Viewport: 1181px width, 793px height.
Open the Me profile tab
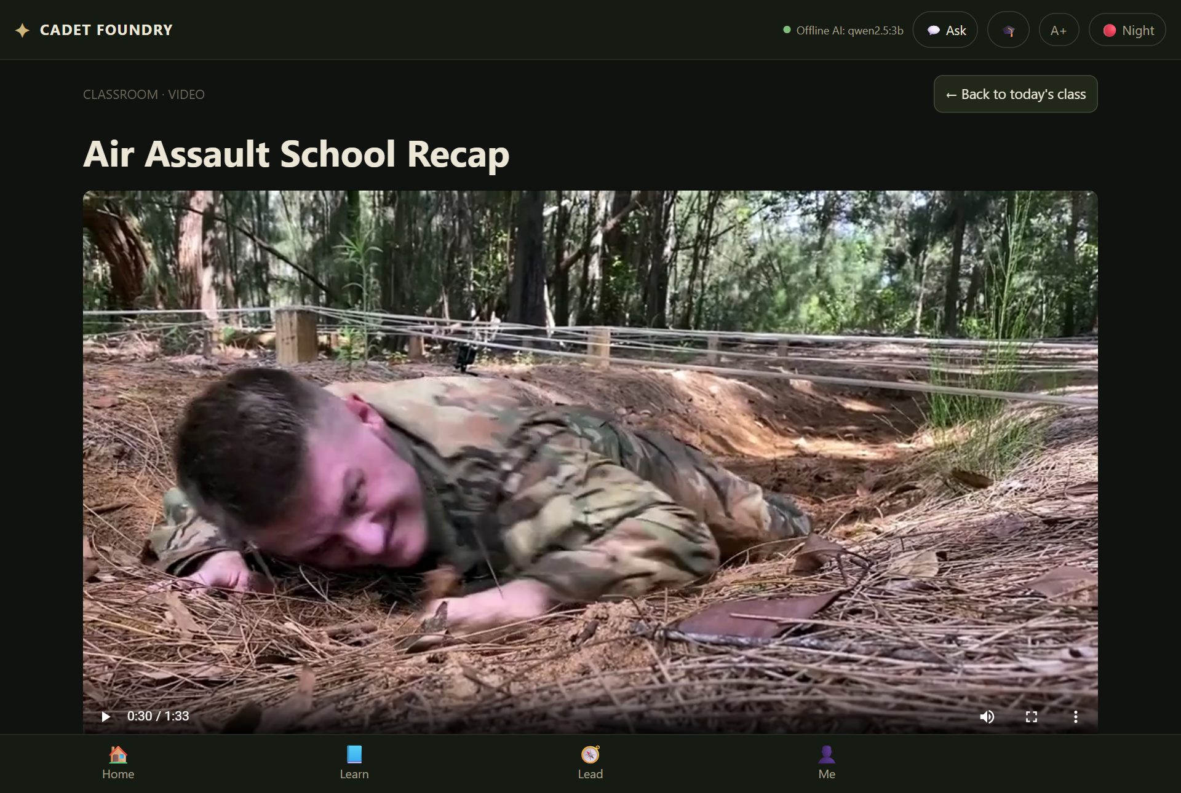tap(827, 763)
